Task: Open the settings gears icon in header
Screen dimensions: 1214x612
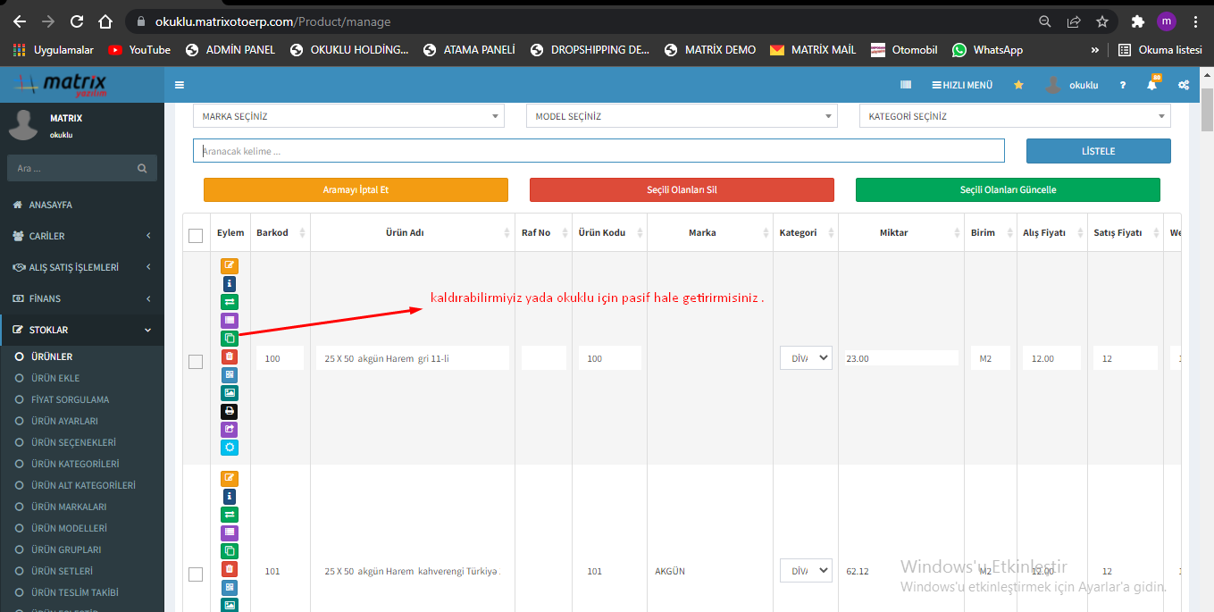Action: (1184, 85)
